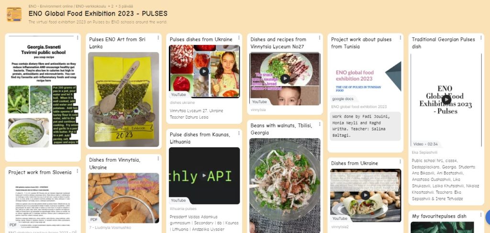Open three-dot menu on Beans with walnuts post
Image resolution: width=490 pixels, height=233 pixels.
tap(319, 124)
